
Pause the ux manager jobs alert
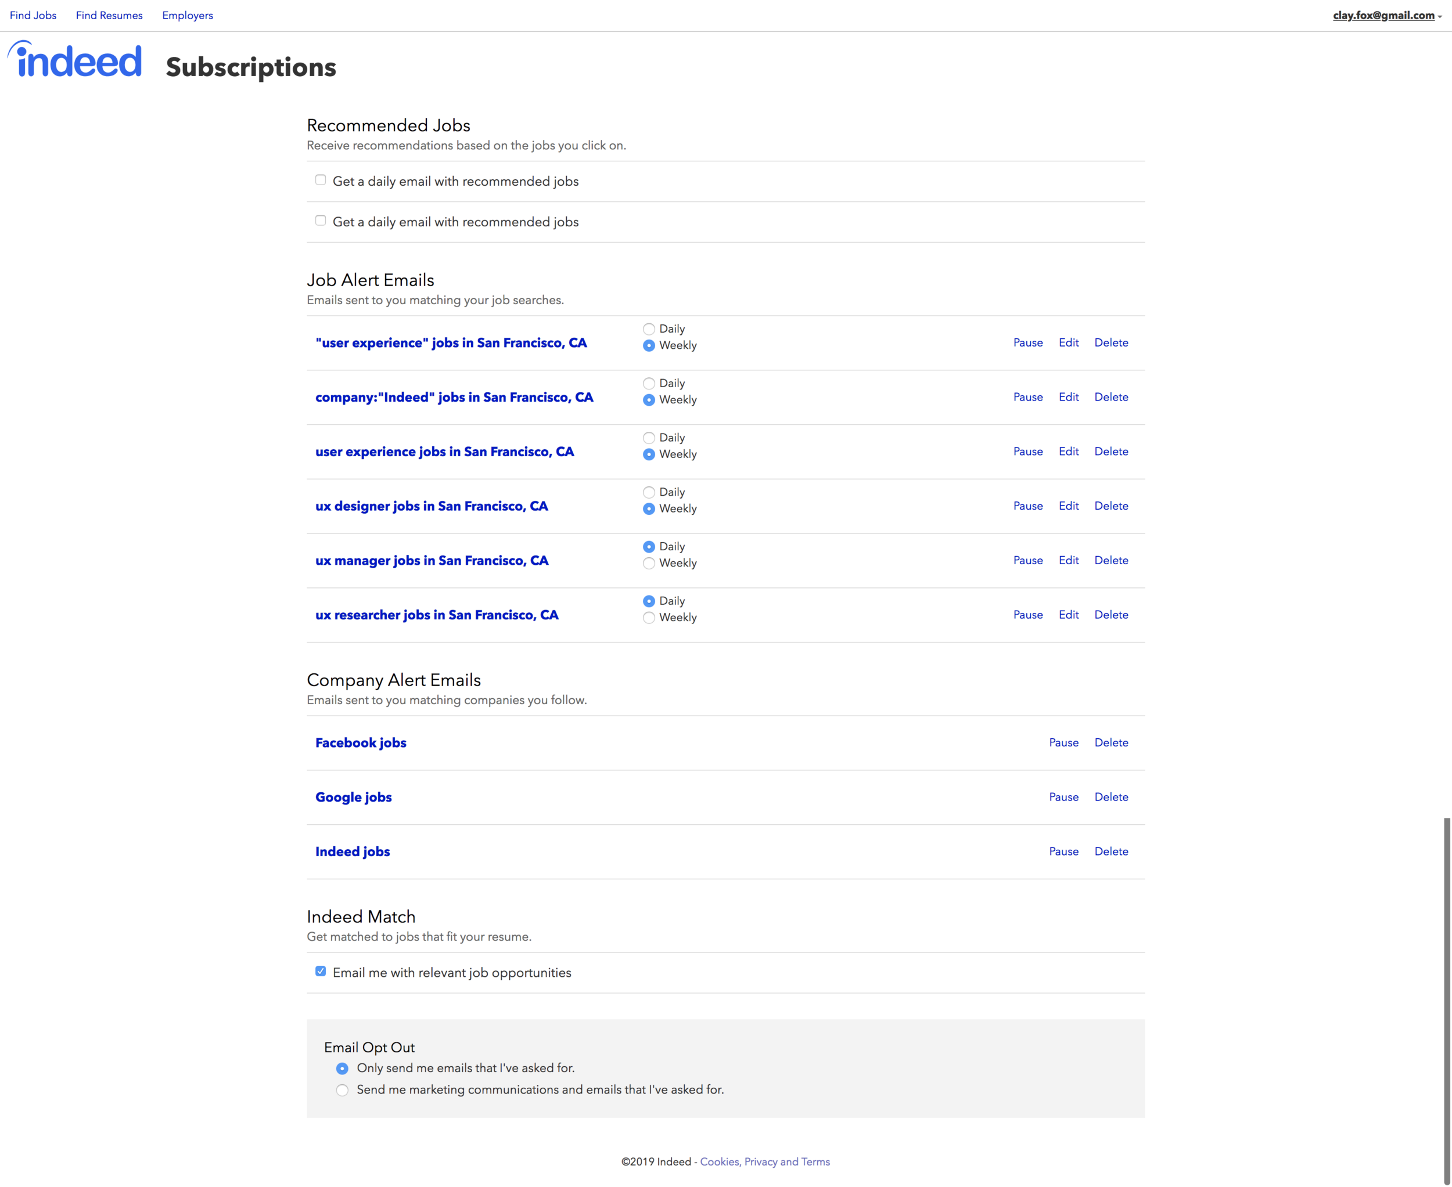[x=1028, y=560]
